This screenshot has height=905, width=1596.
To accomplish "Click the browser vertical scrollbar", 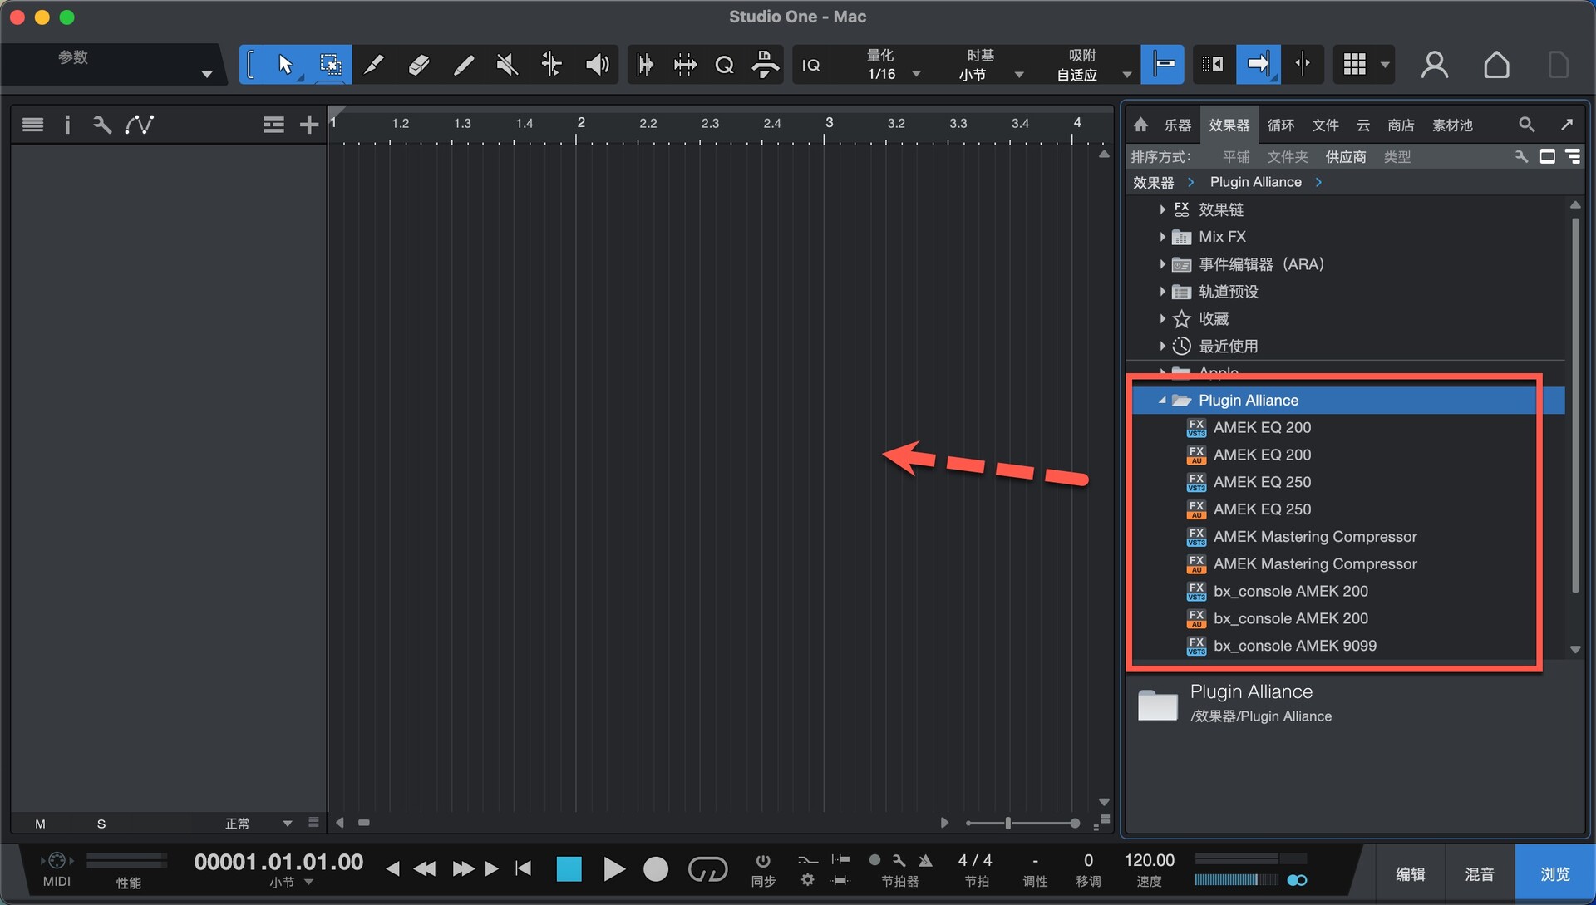I will [1575, 406].
